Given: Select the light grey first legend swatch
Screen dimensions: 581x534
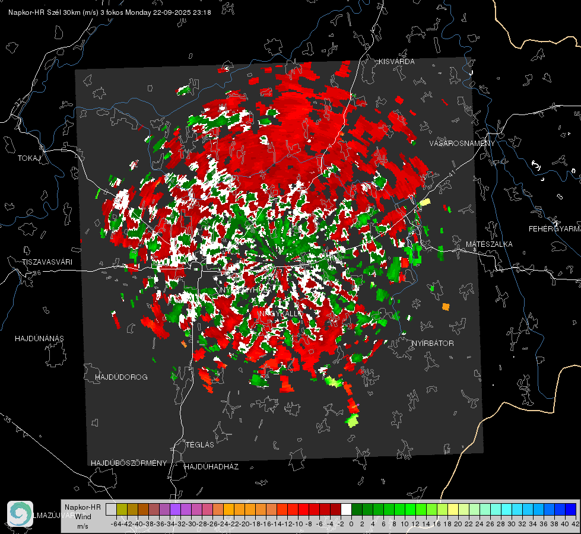Looking at the screenshot, I should pos(111,509).
